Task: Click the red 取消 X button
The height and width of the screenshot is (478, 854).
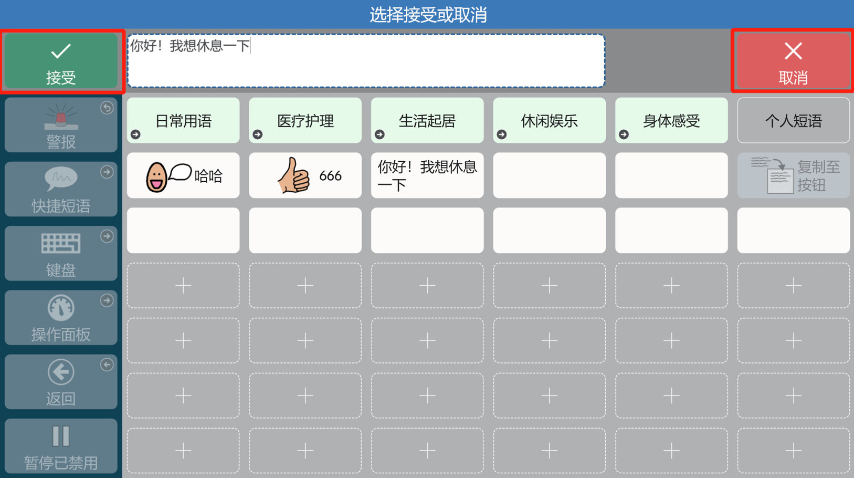Action: 793,62
